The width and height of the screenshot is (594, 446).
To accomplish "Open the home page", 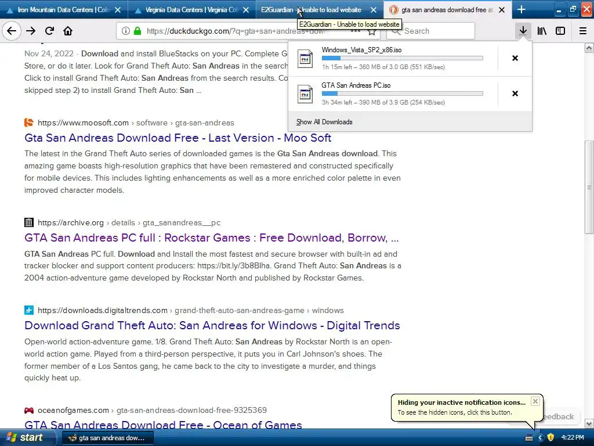I will [x=68, y=31].
